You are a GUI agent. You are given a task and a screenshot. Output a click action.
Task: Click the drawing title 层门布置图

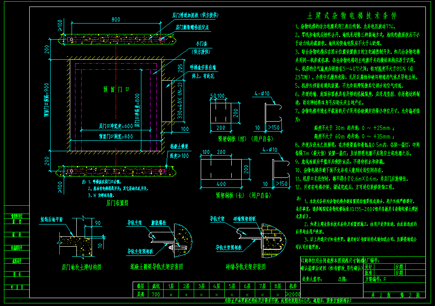point(117,203)
